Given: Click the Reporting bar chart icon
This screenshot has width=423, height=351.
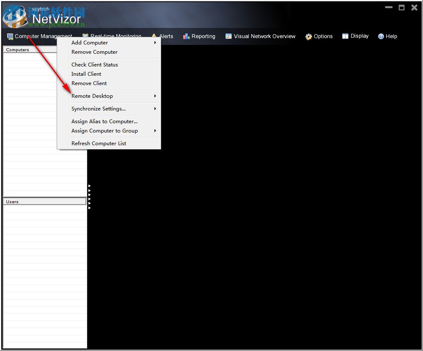Looking at the screenshot, I should point(185,36).
